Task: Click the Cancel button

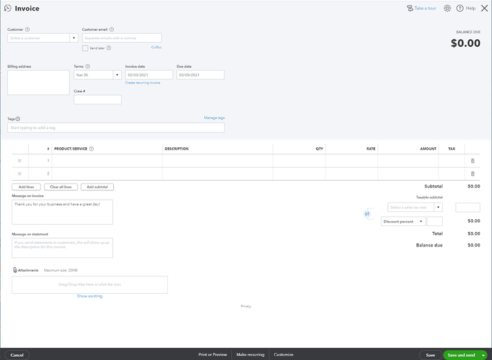Action: tap(17, 355)
